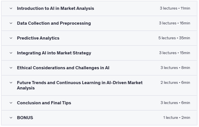Toggle chevron for Integrating AI into Market Strategy
Image resolution: width=199 pixels, height=127 pixels.
[11, 53]
